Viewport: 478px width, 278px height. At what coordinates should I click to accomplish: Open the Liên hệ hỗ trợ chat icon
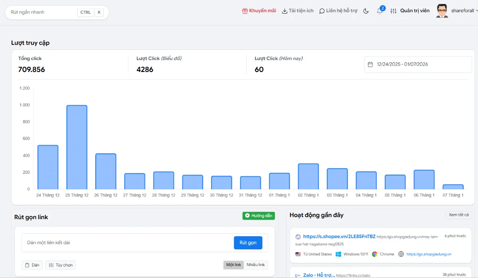click(321, 11)
